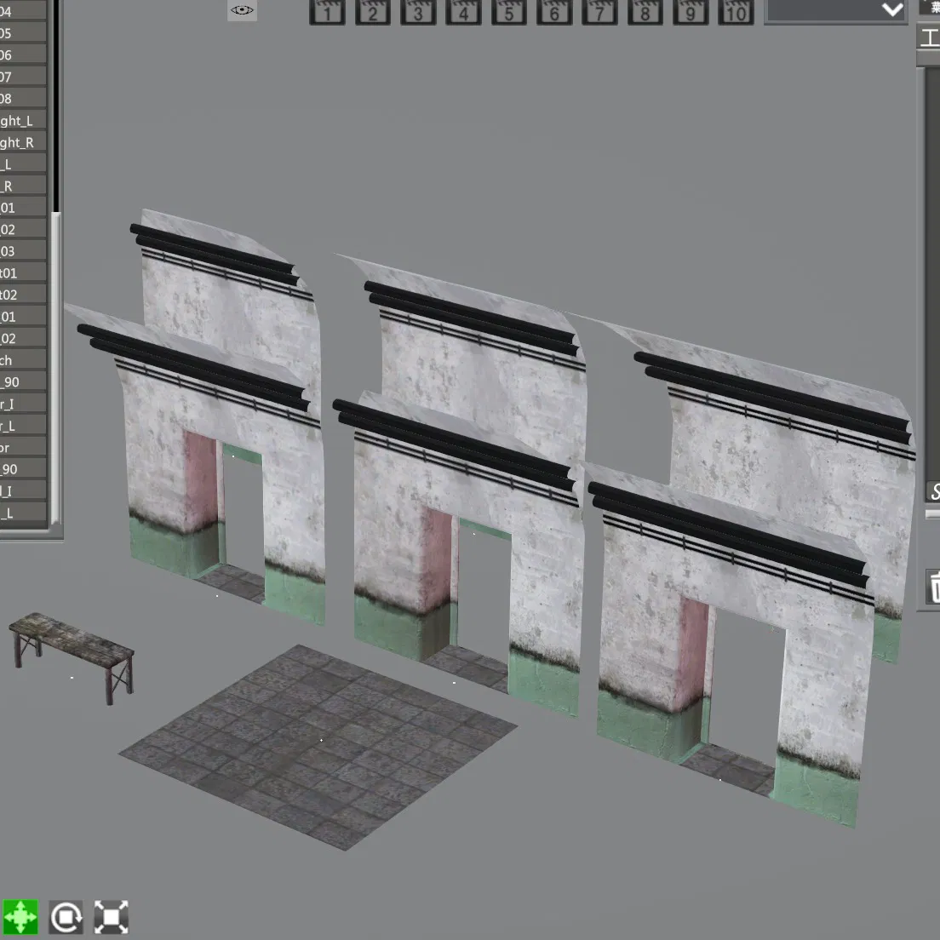The image size is (940, 940).
Task: Select camera preset slot 2
Action: 372,12
